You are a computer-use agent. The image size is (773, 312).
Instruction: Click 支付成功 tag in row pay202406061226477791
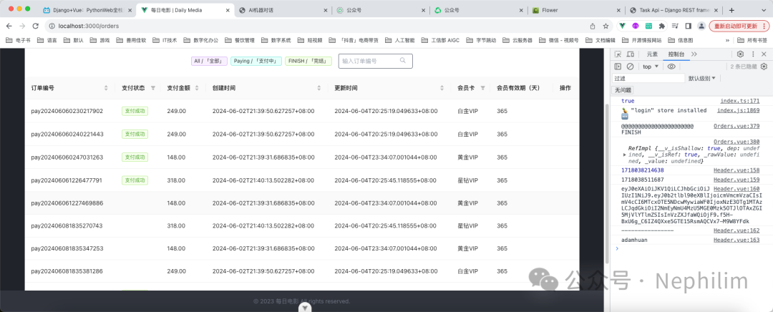[135, 180]
